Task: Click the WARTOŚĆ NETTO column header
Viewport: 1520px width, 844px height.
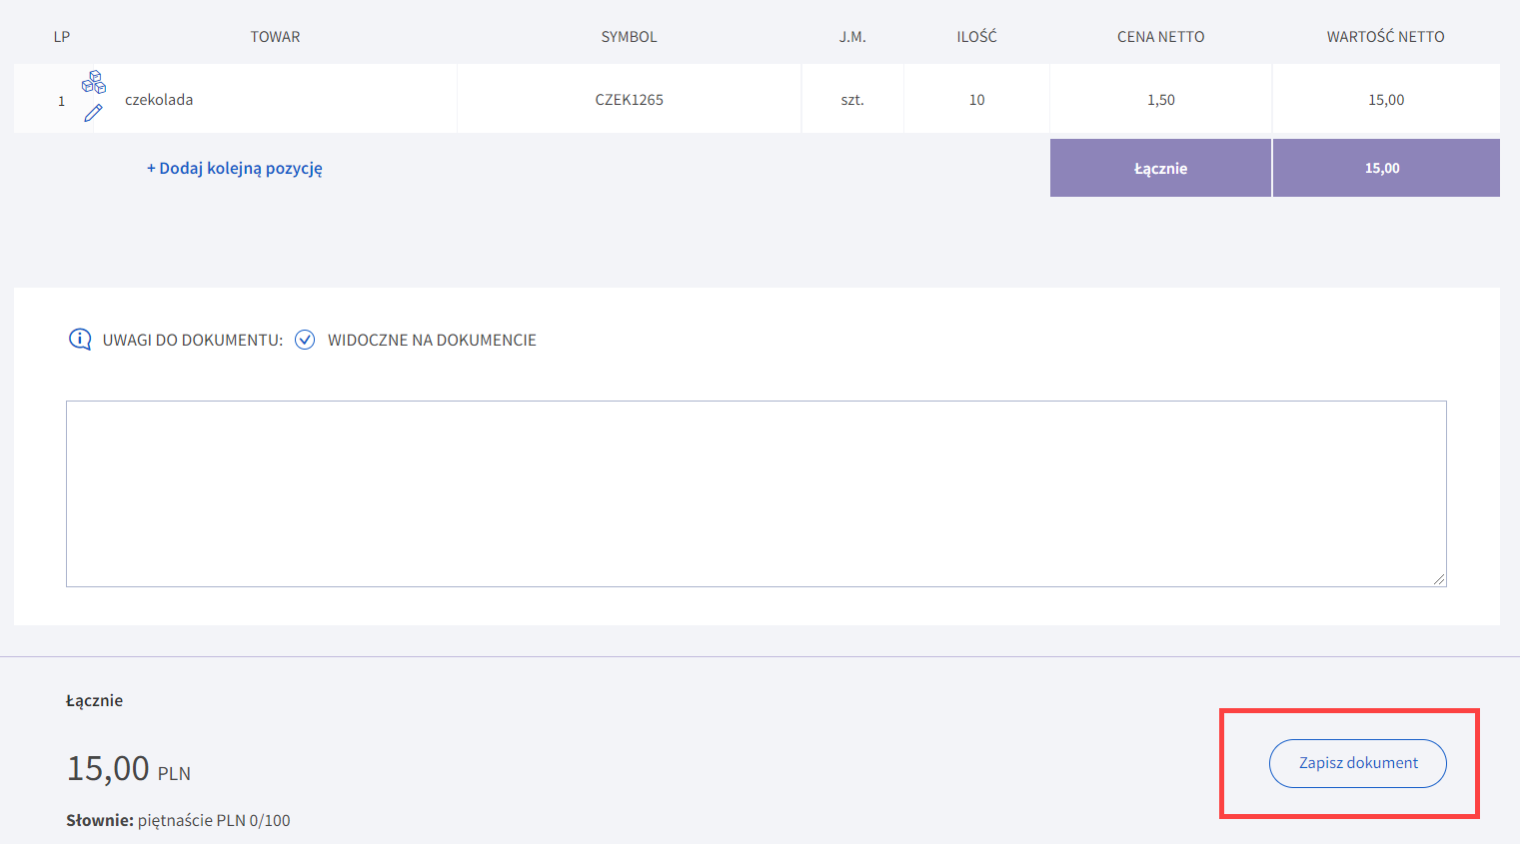Action: (1385, 37)
